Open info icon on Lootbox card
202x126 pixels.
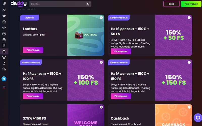[x=101, y=18]
